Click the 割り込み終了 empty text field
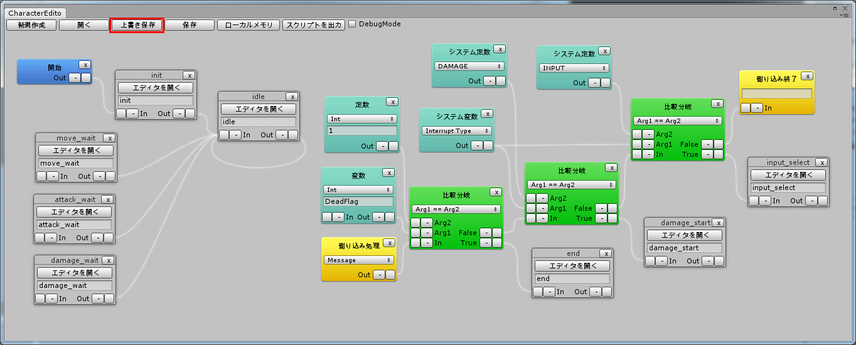 click(x=776, y=93)
